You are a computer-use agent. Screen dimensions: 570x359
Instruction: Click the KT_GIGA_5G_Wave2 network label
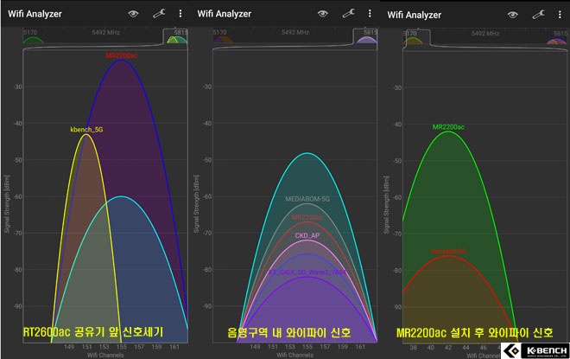[x=307, y=272]
